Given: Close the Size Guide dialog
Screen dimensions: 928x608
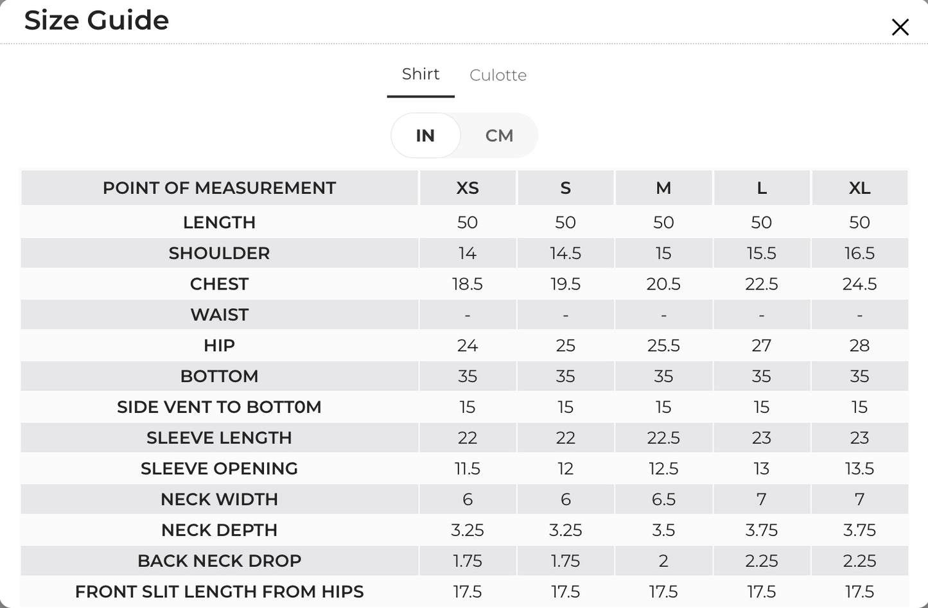Looking at the screenshot, I should coord(900,27).
